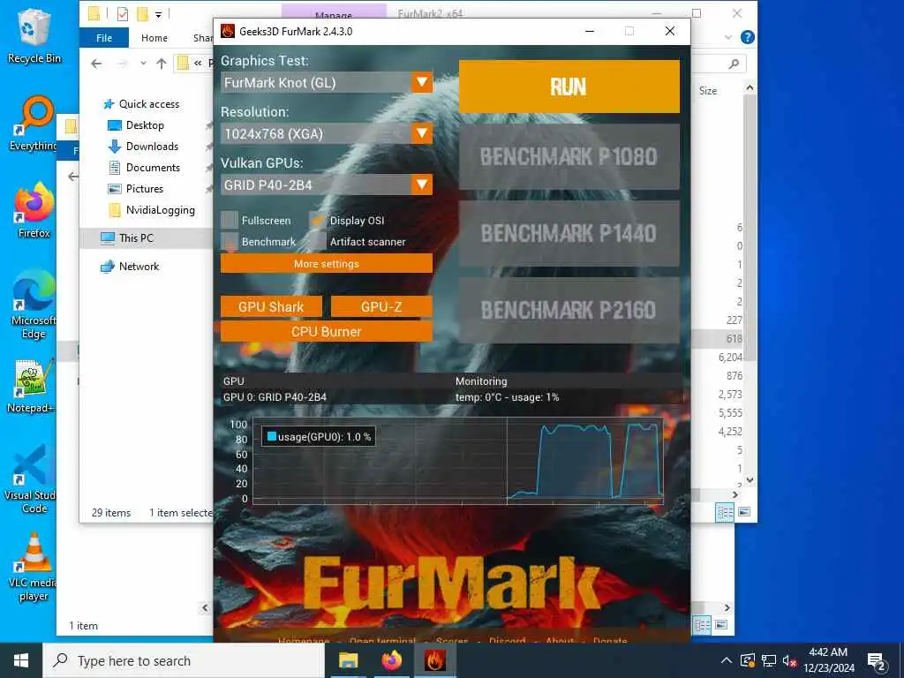
Task: Click the blue Help icon in File Explorer
Action: 747,37
